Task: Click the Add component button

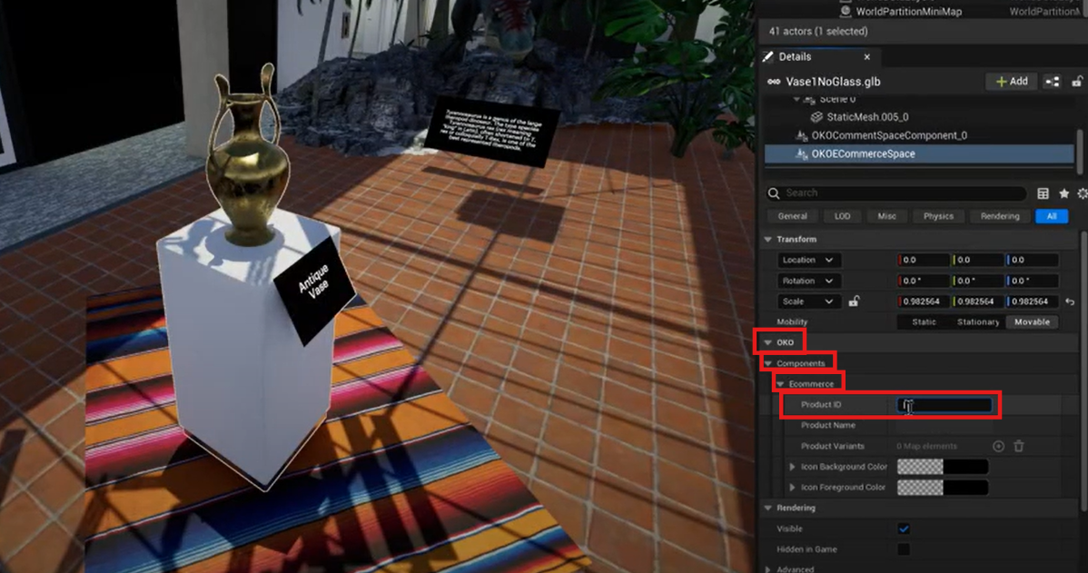Action: click(x=1012, y=82)
